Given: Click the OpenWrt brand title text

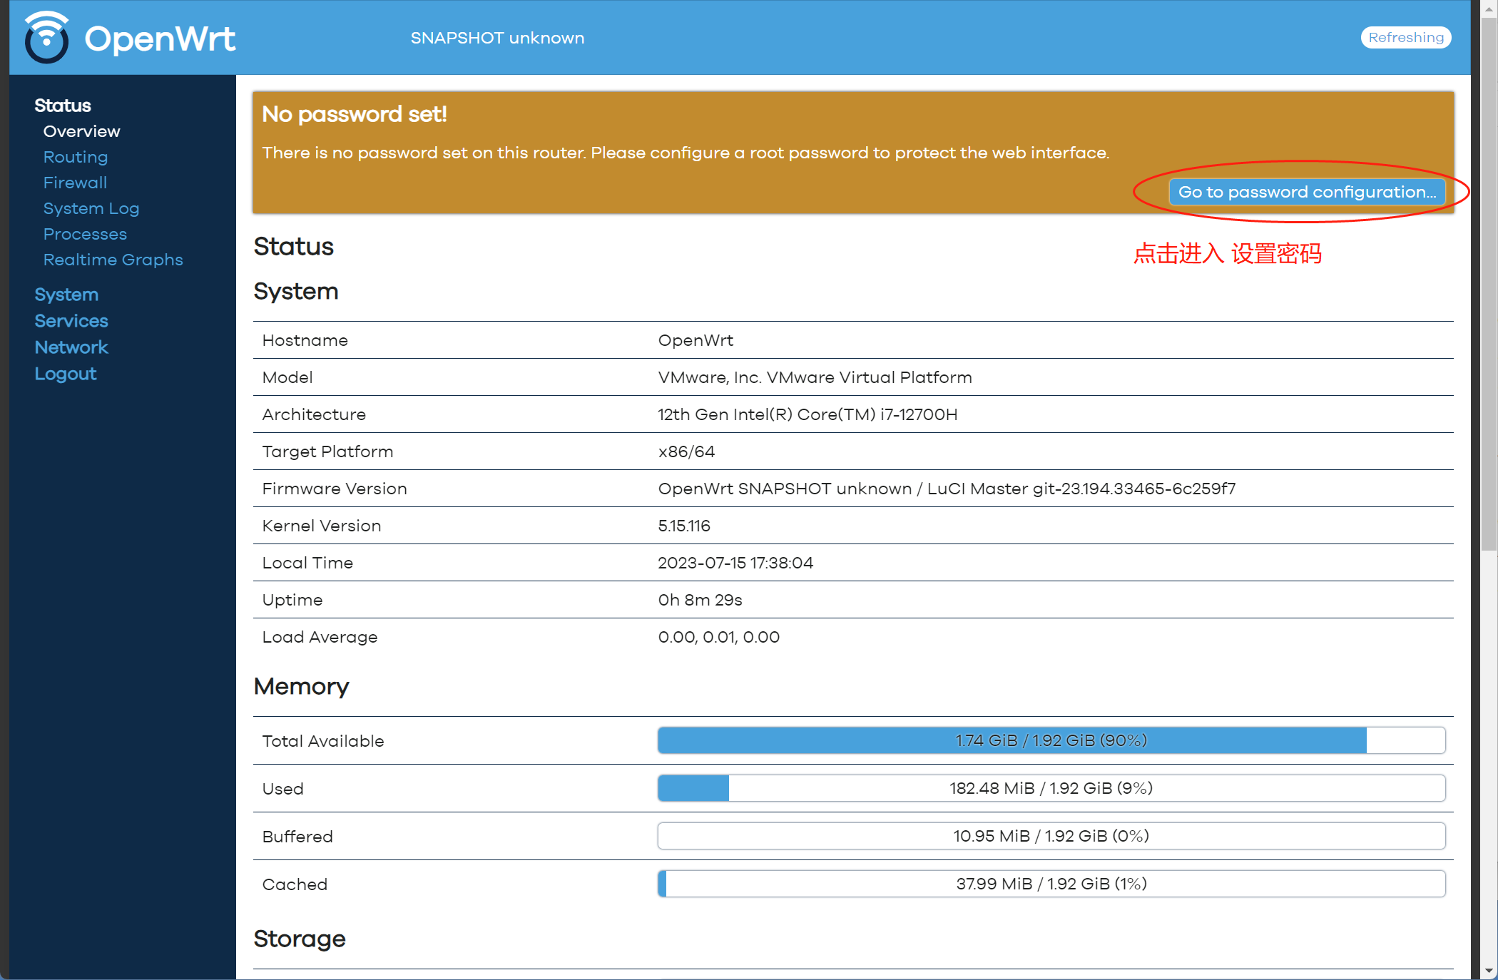Looking at the screenshot, I should click(160, 39).
